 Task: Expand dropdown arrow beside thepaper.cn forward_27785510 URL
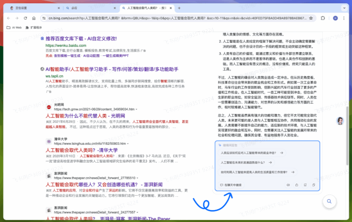click(136, 178)
